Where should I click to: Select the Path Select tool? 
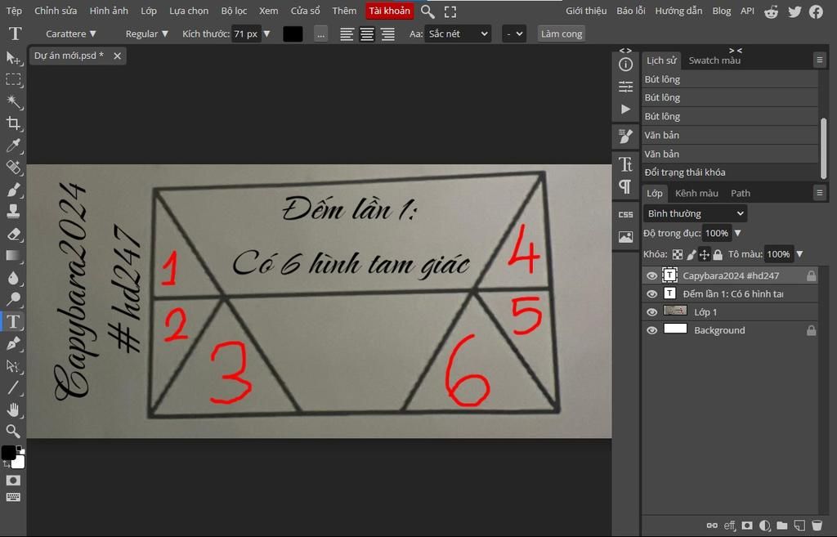point(13,365)
